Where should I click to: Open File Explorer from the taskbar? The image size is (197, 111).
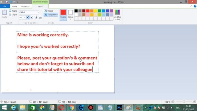tap(22, 108)
